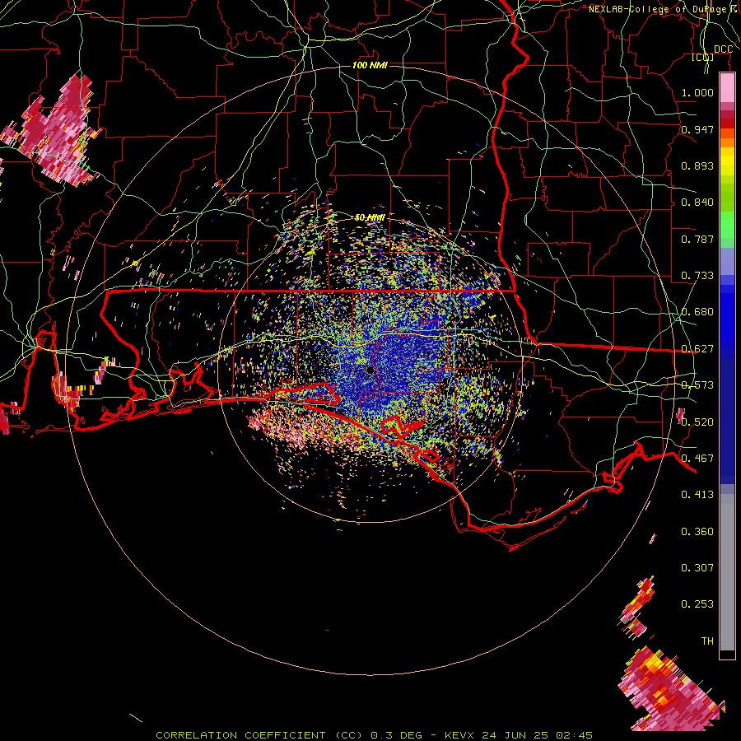Image resolution: width=741 pixels, height=741 pixels.
Task: Click the 0.893 legend value
Action: (697, 165)
